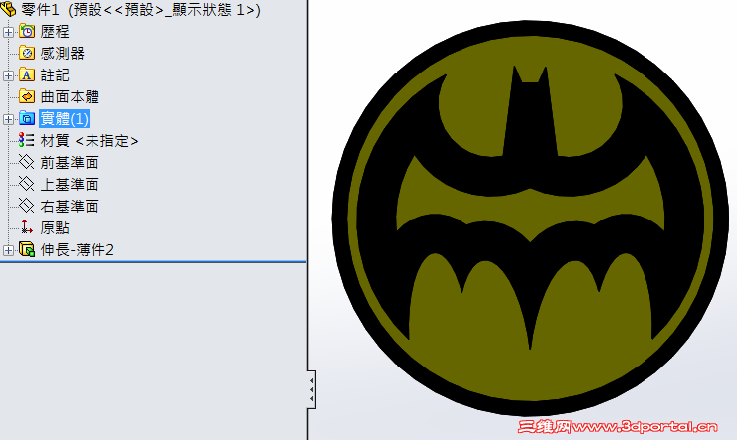The width and height of the screenshot is (737, 440).
Task: Select 材質 <未指定> label
Action: 90,140
